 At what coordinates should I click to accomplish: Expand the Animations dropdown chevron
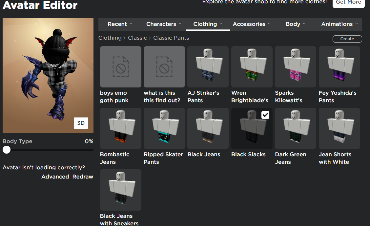357,24
